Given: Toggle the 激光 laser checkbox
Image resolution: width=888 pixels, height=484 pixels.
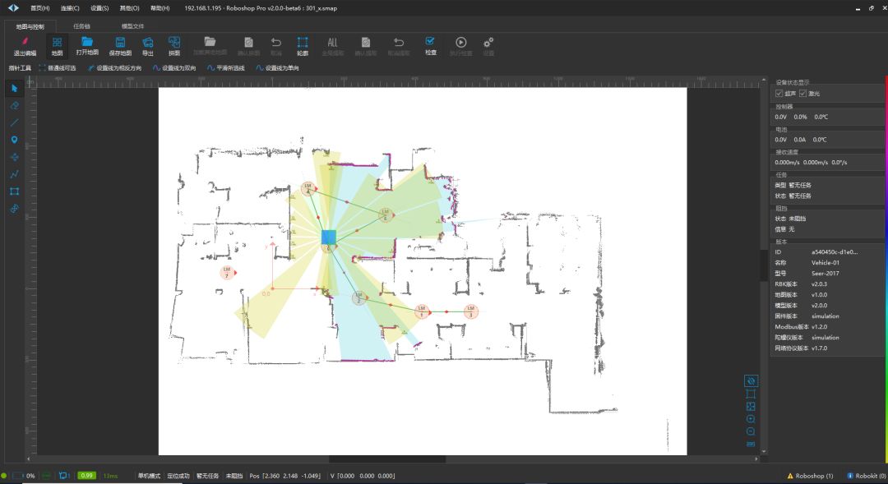Looking at the screenshot, I should (x=802, y=94).
